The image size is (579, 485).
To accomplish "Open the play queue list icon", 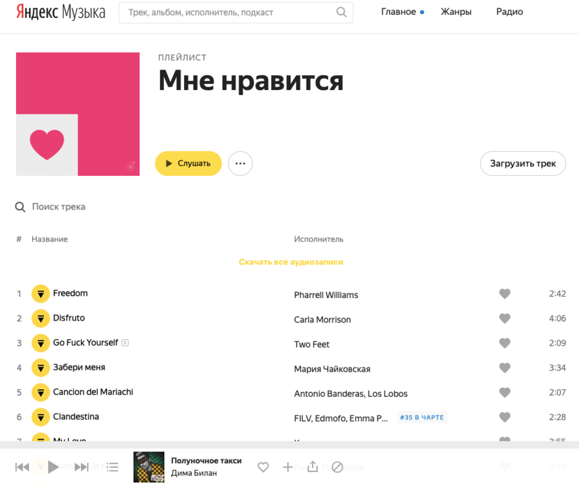I will pyautogui.click(x=113, y=467).
